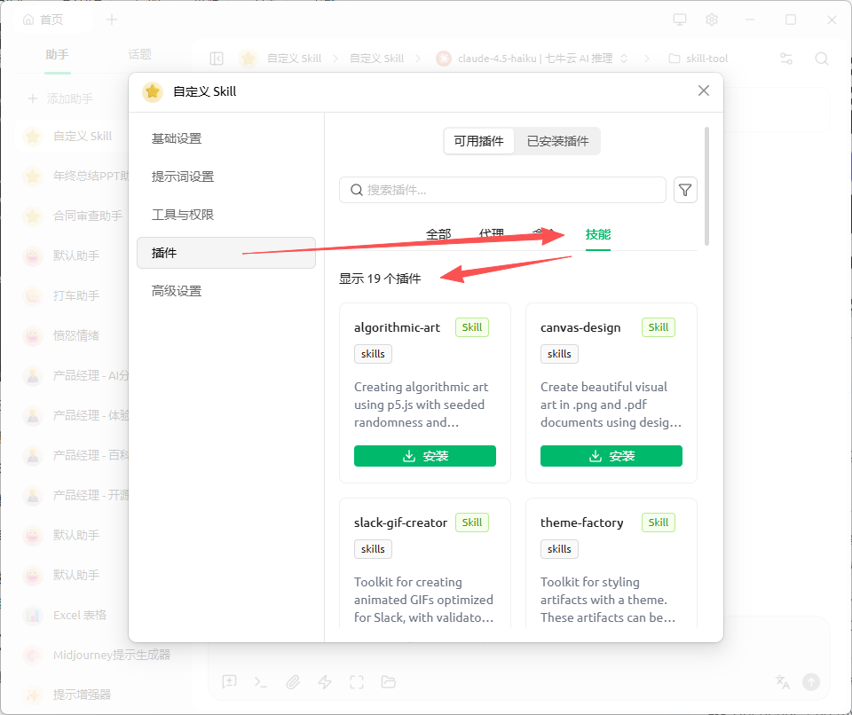
Task: Open 工具与权限 settings section
Action: click(183, 215)
